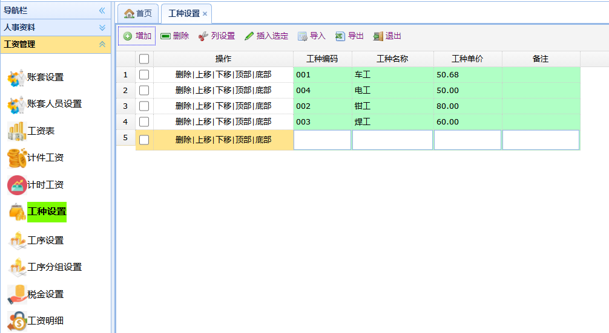Click the row 5 备注 input field
This screenshot has width=609, height=333.
541,140
